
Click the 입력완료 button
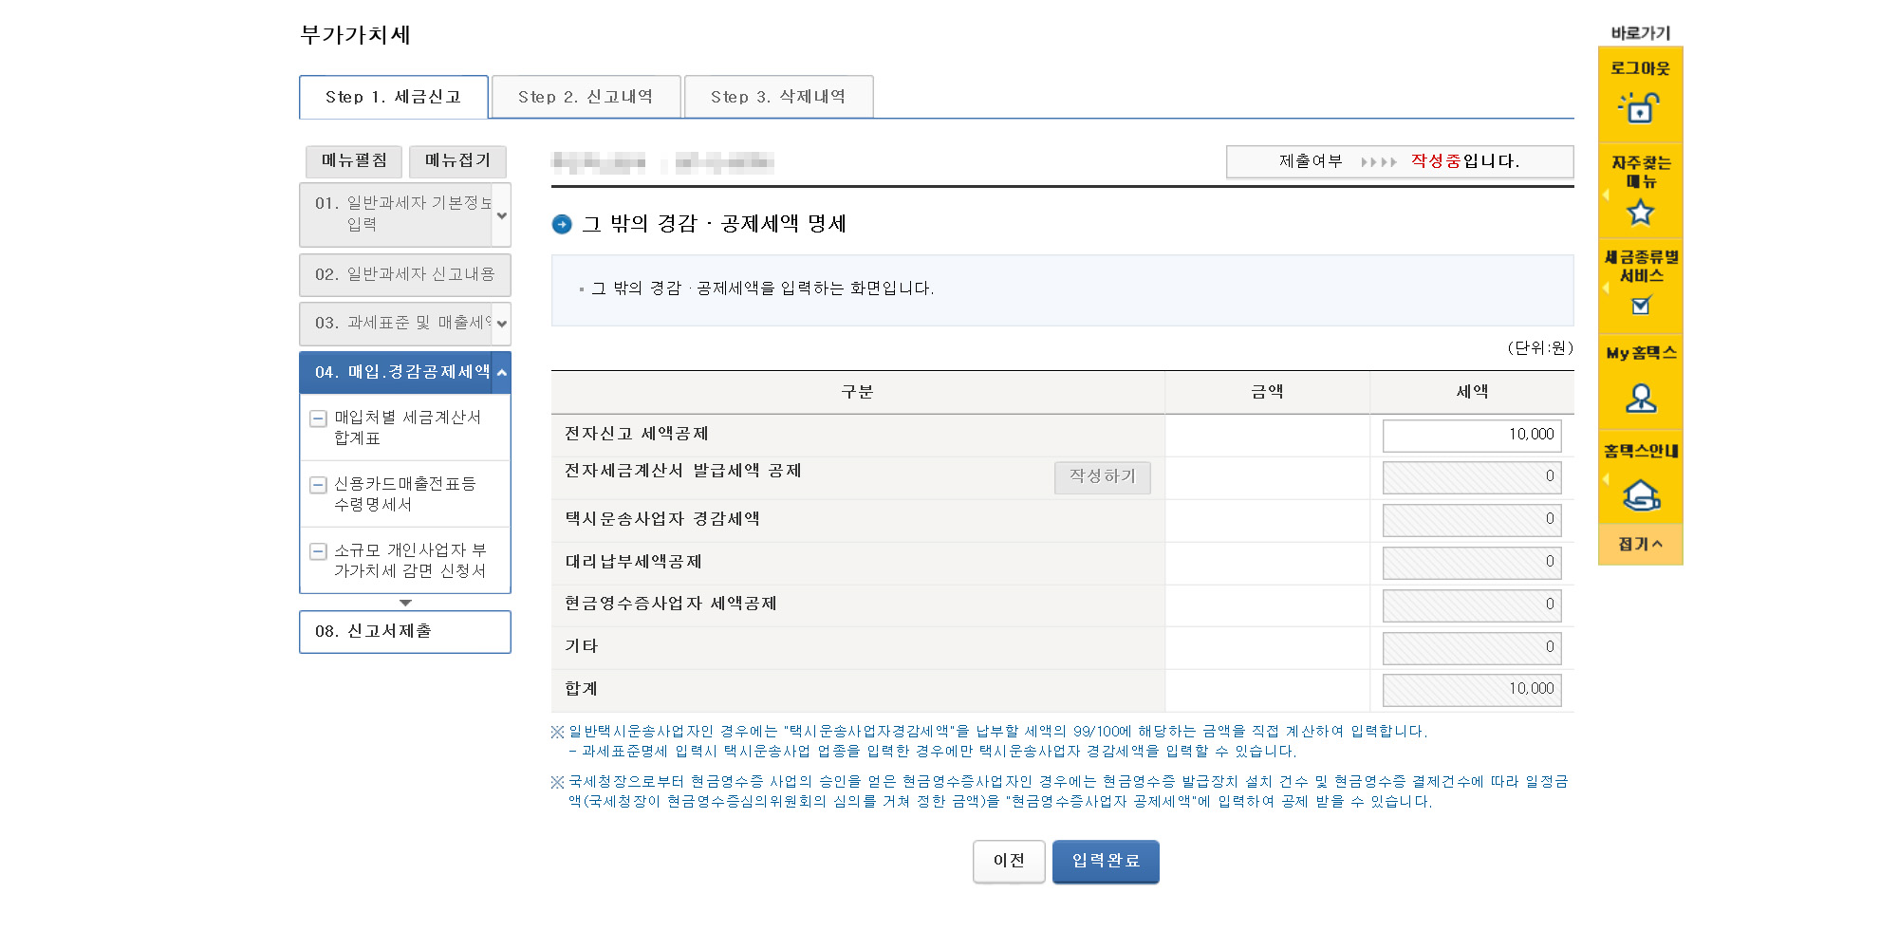click(x=1106, y=862)
